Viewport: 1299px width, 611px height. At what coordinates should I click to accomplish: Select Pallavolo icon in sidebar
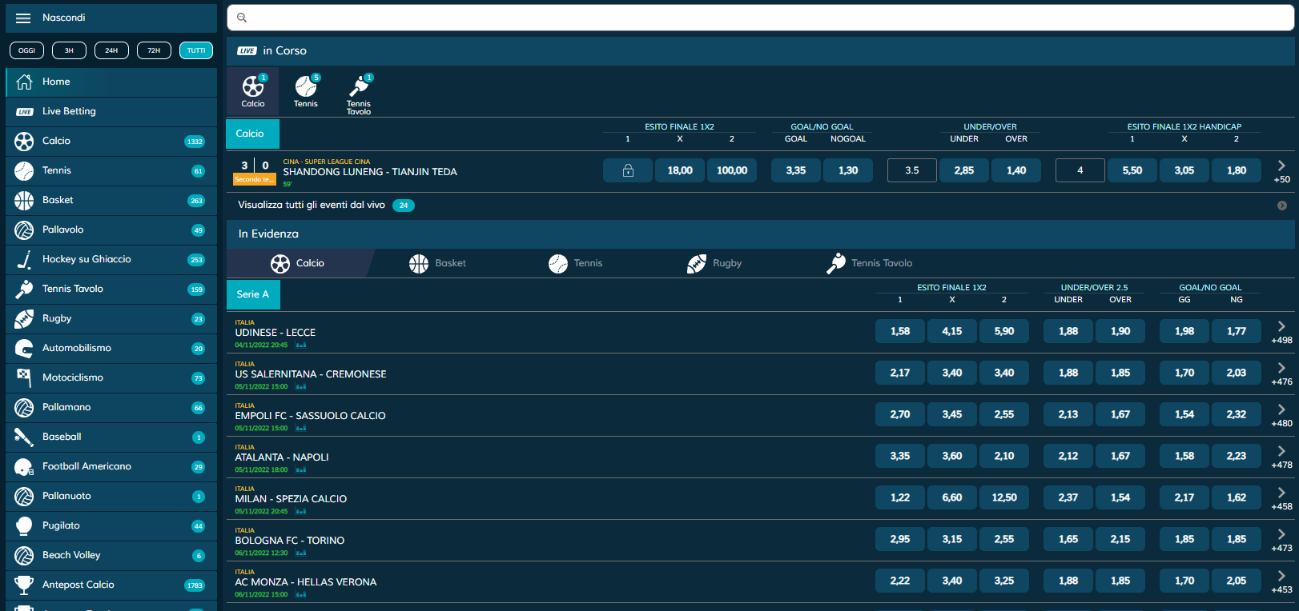[x=24, y=230]
